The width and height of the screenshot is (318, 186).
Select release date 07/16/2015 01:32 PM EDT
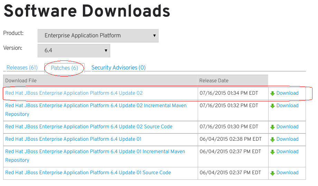(229, 106)
